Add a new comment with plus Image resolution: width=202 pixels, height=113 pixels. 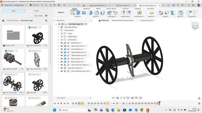90,98
